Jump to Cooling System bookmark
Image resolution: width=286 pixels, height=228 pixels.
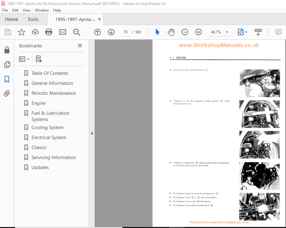click(x=47, y=128)
